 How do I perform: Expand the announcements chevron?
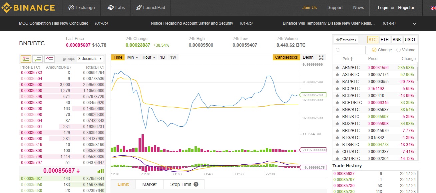click(x=415, y=23)
